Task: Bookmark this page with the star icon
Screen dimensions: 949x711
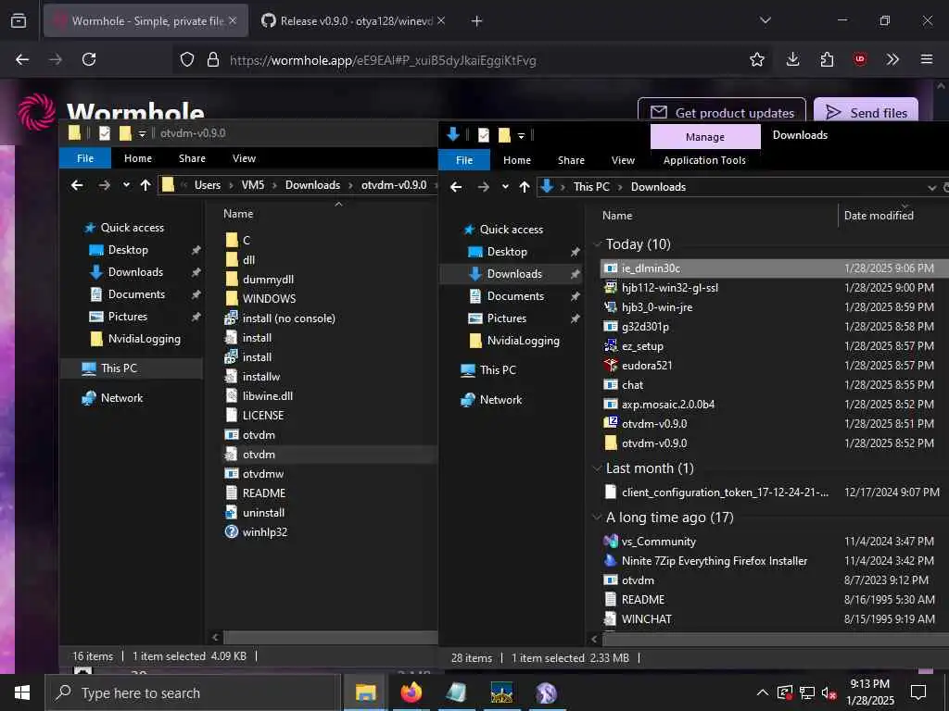Action: point(756,59)
